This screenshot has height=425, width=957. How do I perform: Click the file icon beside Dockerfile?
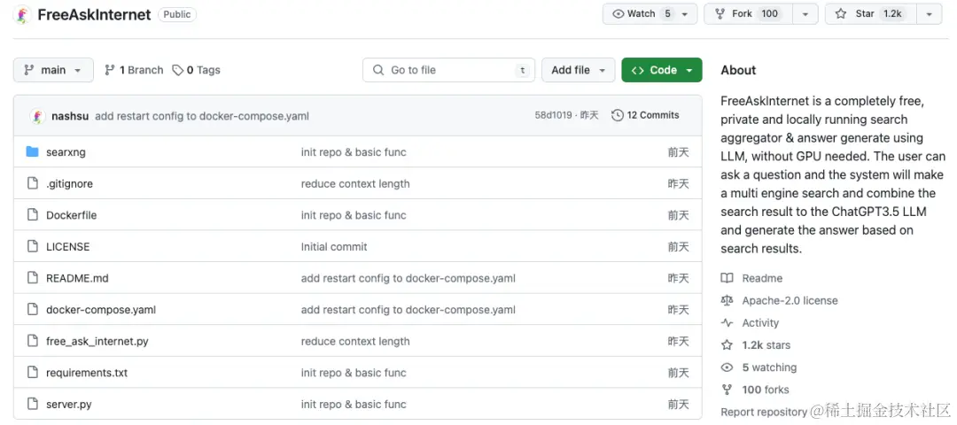pyautogui.click(x=33, y=215)
